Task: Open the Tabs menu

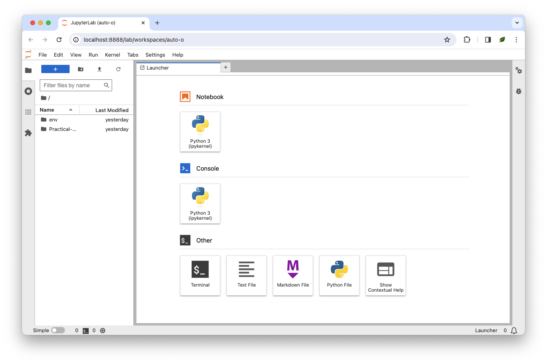Action: click(133, 55)
